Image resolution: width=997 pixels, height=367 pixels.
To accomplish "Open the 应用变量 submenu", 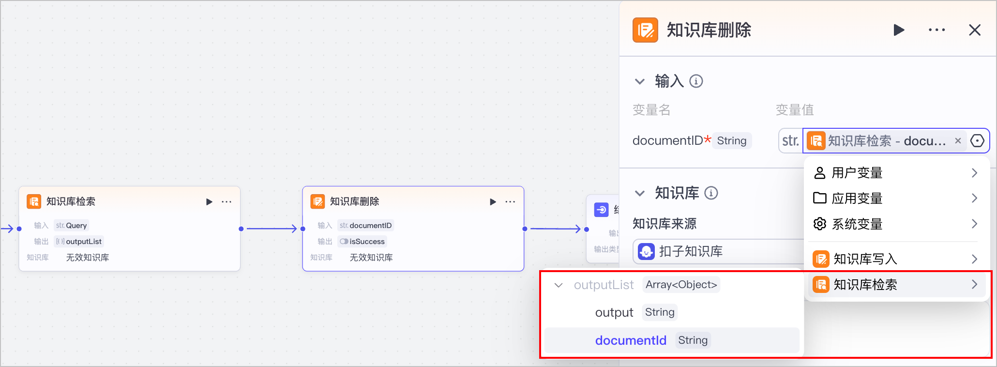I will click(896, 199).
